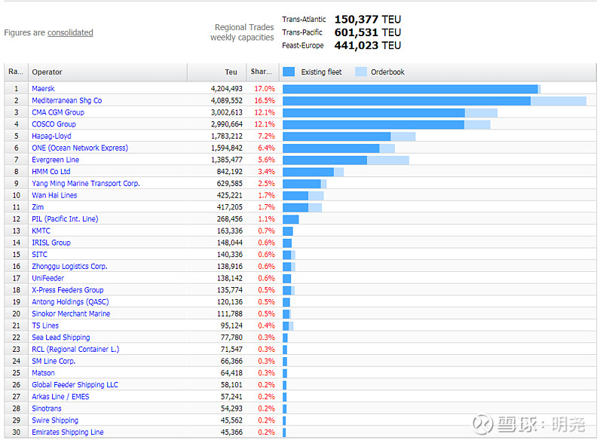Open Yang Ming Marine Transport Corp. link

pos(86,183)
